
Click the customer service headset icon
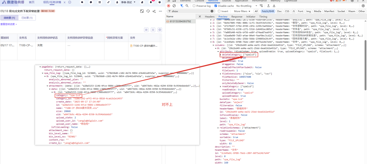(x=148, y=11)
